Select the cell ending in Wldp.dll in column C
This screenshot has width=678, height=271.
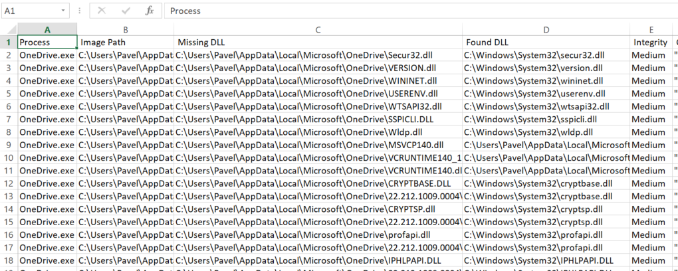pyautogui.click(x=318, y=132)
